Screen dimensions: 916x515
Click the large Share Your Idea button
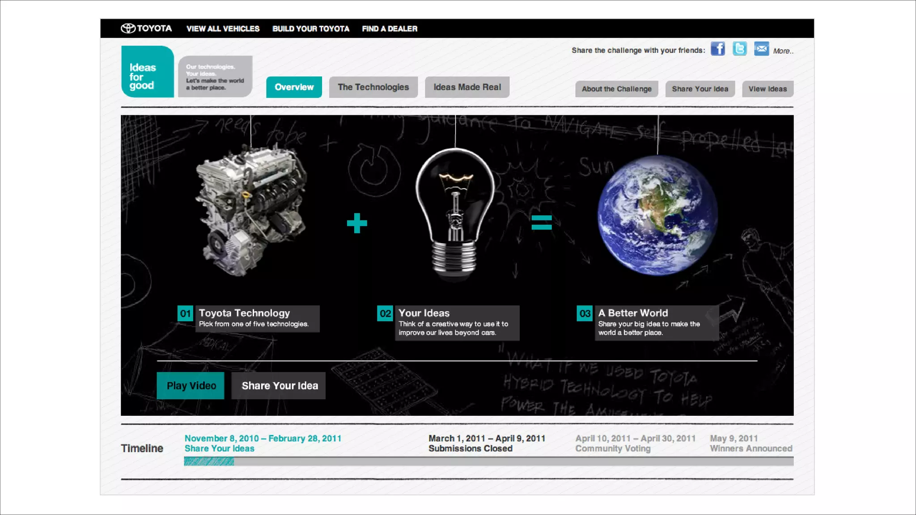[x=279, y=386]
